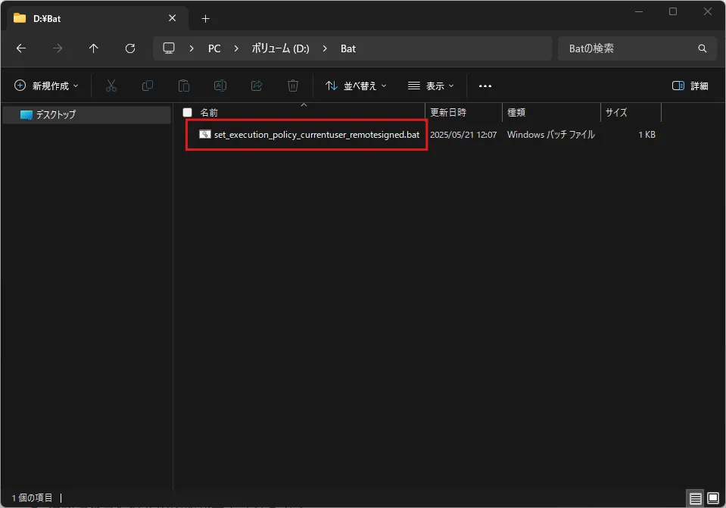This screenshot has width=726, height=508.
Task: Click the forward navigation arrow
Action: pos(58,48)
